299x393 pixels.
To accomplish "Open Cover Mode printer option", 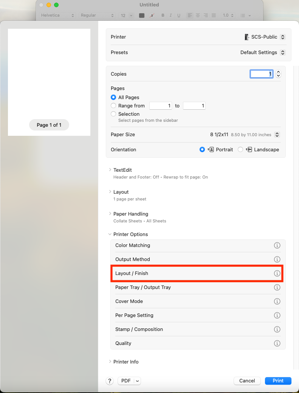I will [x=198, y=301].
